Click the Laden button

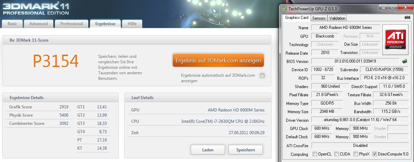(208, 150)
